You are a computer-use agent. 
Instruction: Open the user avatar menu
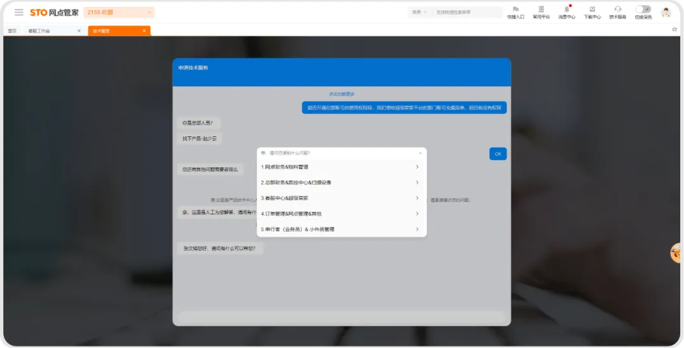tap(666, 12)
